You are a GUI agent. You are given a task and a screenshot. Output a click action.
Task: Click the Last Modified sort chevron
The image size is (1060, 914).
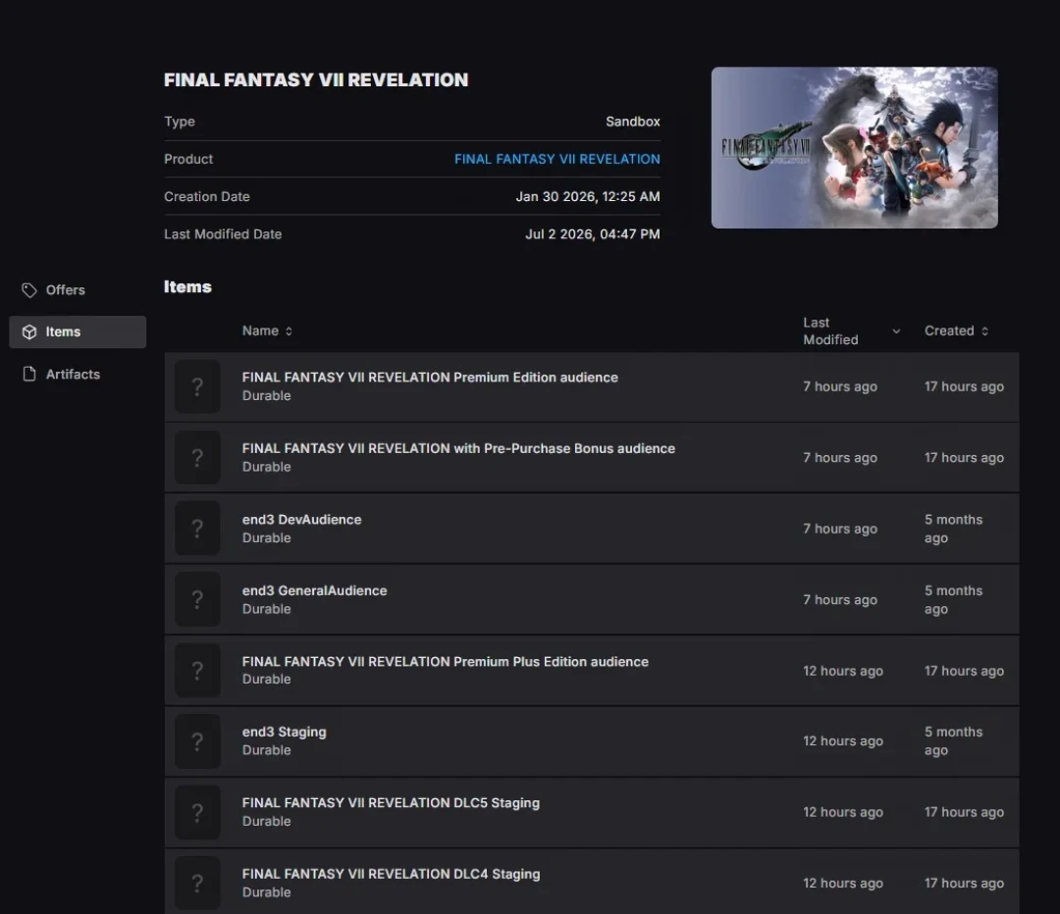(x=896, y=331)
